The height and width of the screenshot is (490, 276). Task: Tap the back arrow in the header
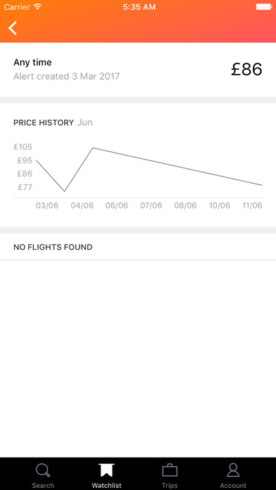(13, 28)
